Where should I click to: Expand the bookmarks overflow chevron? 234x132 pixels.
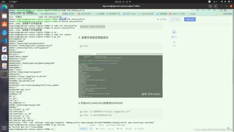pos(217,14)
